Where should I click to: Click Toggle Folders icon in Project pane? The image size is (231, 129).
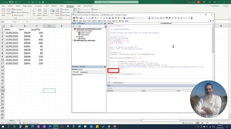(79, 26)
